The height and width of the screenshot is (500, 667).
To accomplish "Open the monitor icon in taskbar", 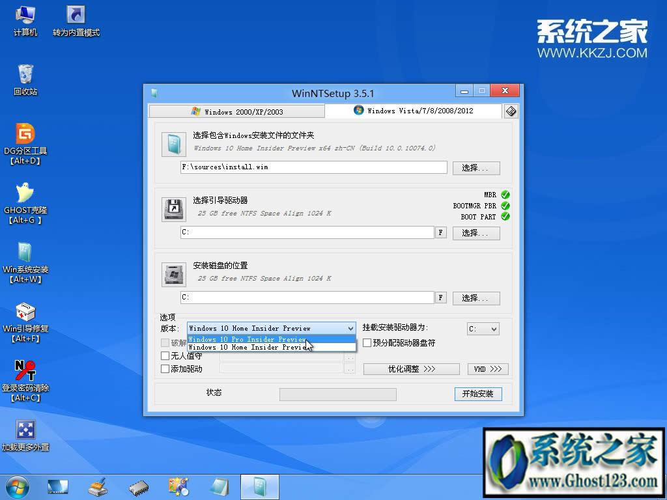I will pos(57,487).
